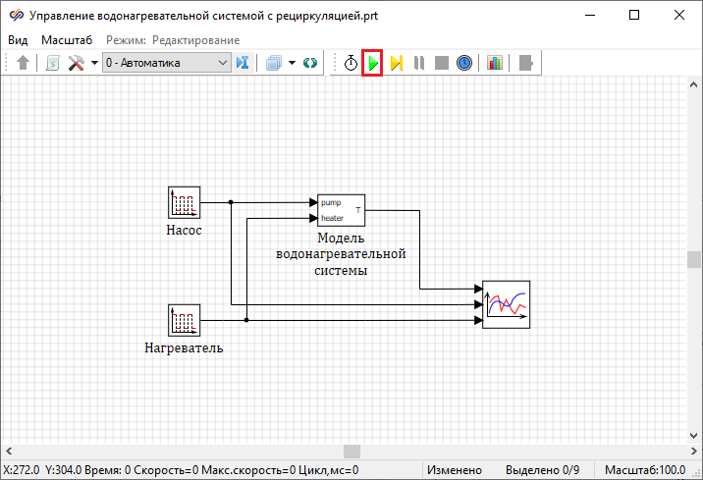Select the 'Насос' source block
Screen dimensions: 703x480
click(x=185, y=203)
